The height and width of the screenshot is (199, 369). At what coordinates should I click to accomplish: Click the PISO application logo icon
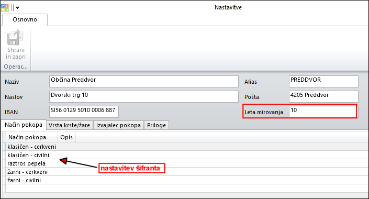click(5, 7)
